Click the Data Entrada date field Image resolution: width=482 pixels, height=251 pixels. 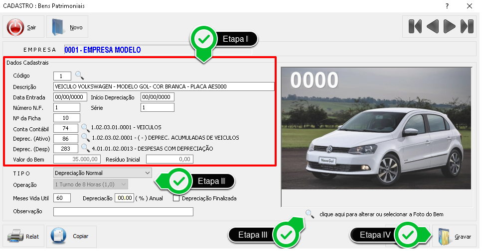pyautogui.click(x=70, y=97)
